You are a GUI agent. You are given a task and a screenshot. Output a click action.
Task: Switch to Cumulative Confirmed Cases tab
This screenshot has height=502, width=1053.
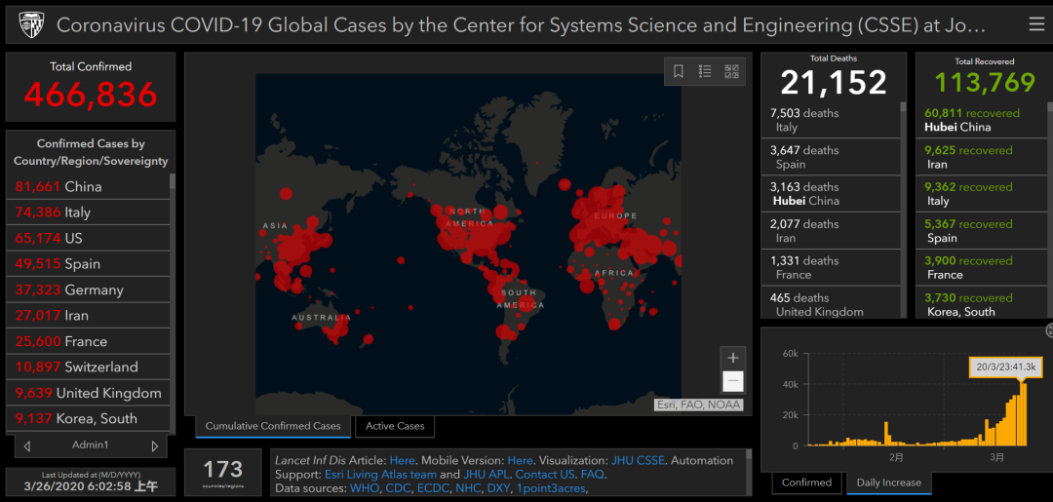[273, 426]
